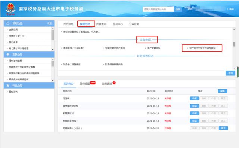
Task: Open the 政策速递 tab
Action: click(x=107, y=84)
